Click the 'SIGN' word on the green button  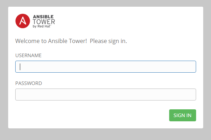pyautogui.click(x=178, y=115)
